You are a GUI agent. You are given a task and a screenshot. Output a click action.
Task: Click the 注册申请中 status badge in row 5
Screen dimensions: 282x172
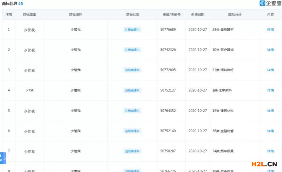pyautogui.click(x=133, y=111)
